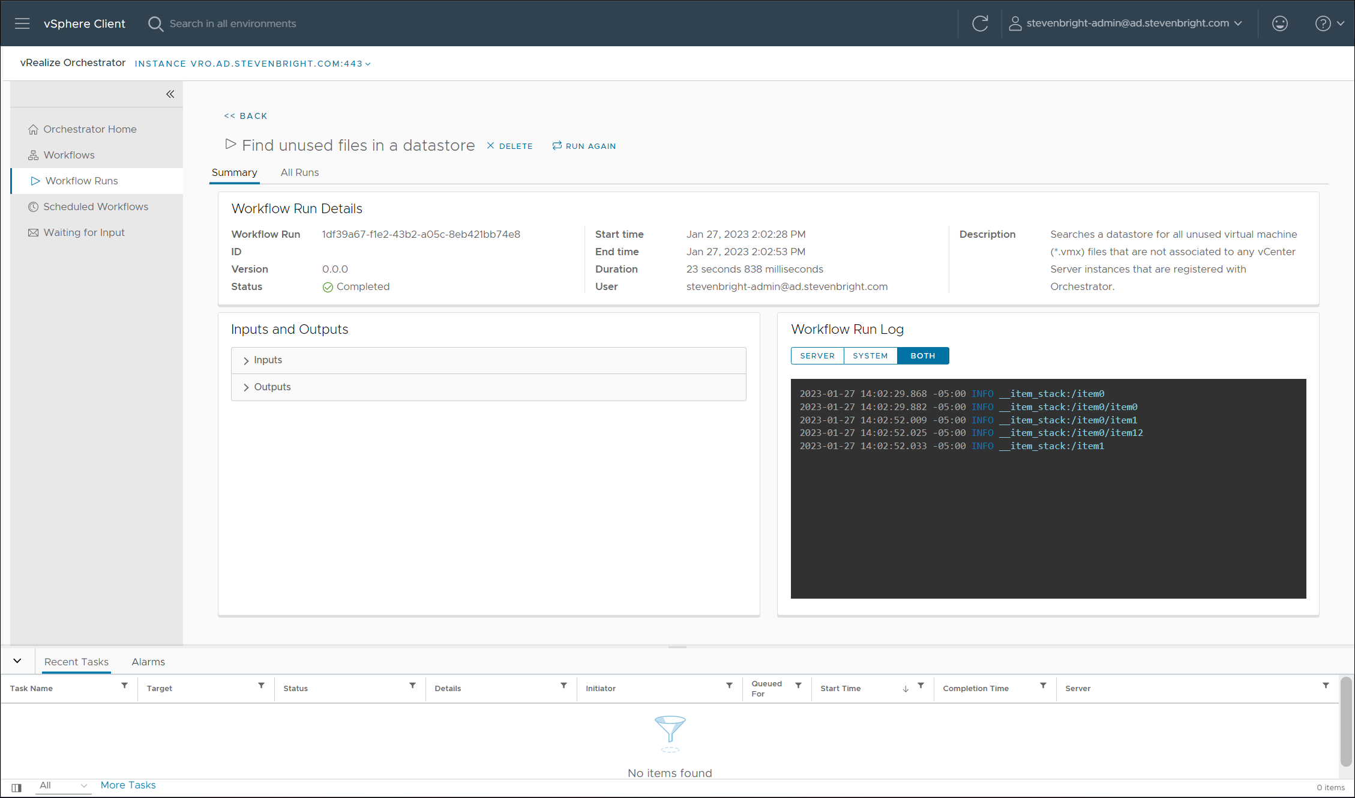
Task: Click the smiley feedback icon
Action: click(1279, 23)
